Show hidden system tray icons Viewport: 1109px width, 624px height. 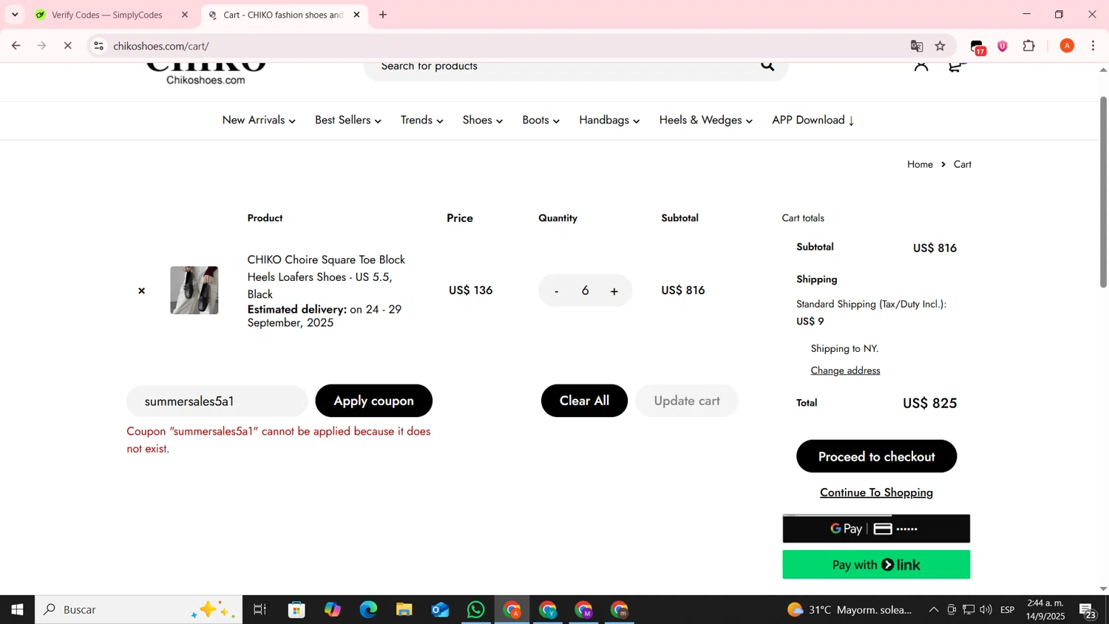(x=934, y=610)
